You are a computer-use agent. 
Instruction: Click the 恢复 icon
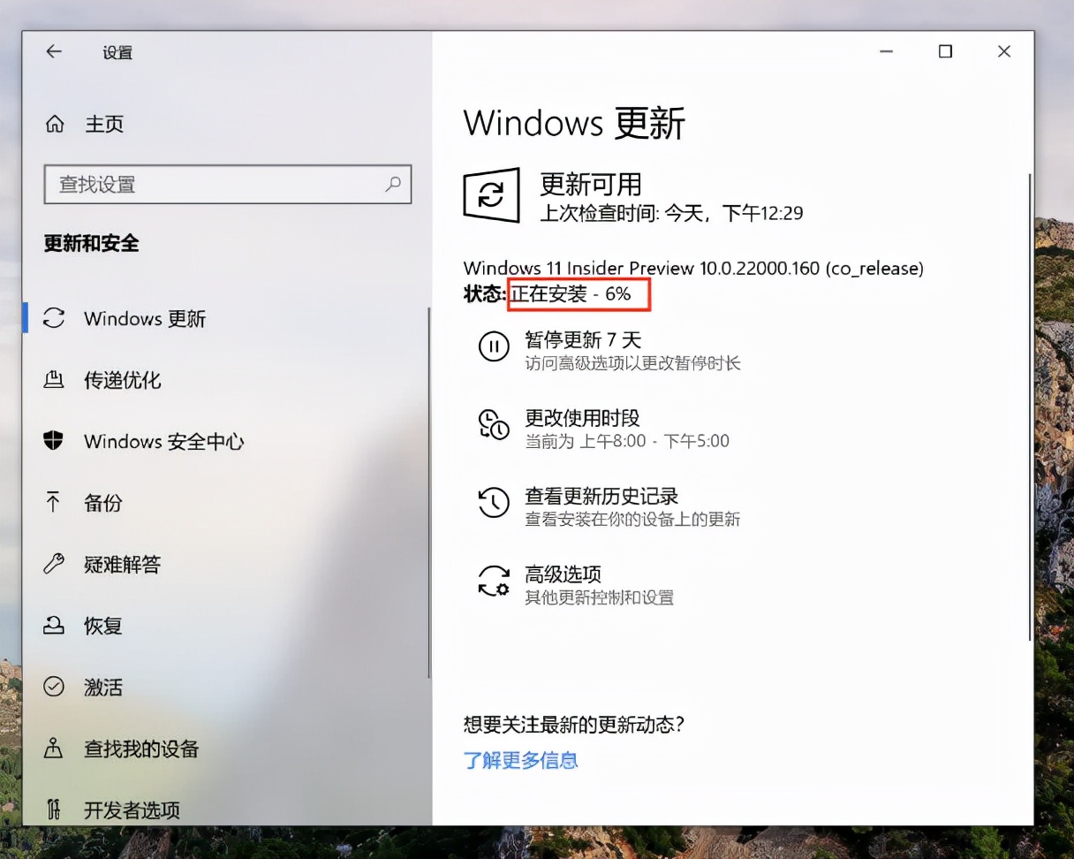55,626
